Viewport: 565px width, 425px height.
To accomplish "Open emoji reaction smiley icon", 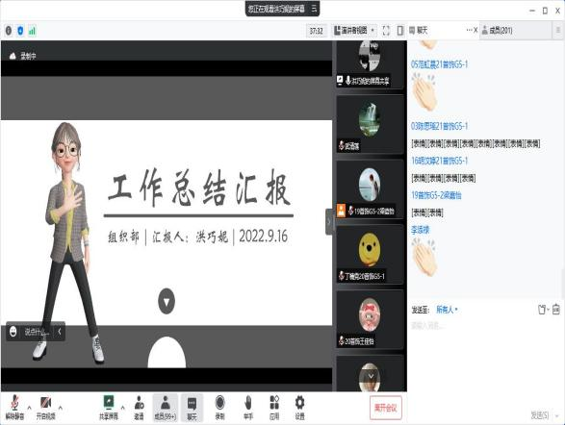I will click(x=13, y=332).
